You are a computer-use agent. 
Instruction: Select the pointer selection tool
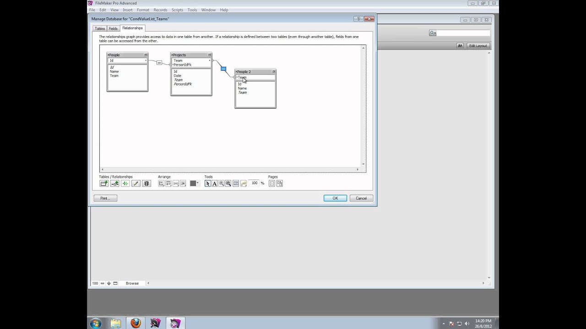tap(207, 183)
